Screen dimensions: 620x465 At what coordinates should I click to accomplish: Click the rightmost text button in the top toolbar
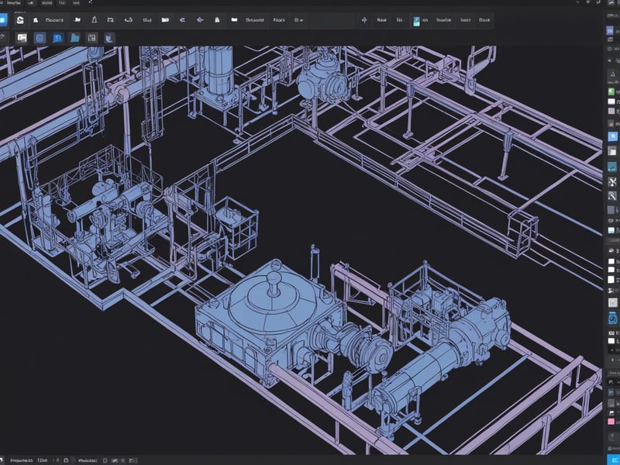pyautogui.click(x=484, y=21)
